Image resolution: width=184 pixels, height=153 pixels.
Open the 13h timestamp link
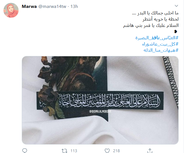click(x=74, y=7)
